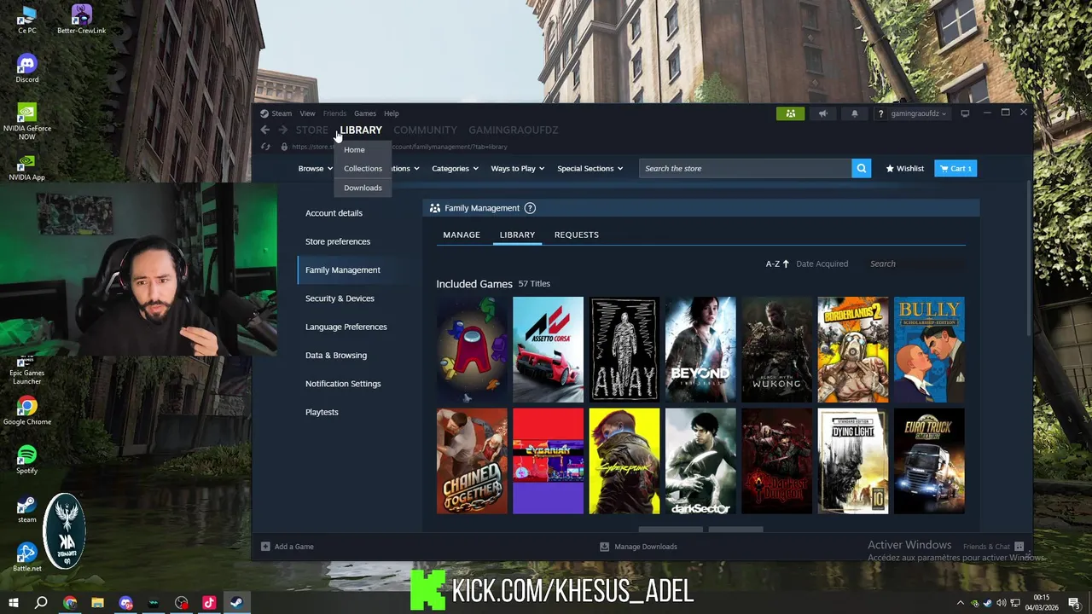Open volume control in system tray

coord(1001,604)
